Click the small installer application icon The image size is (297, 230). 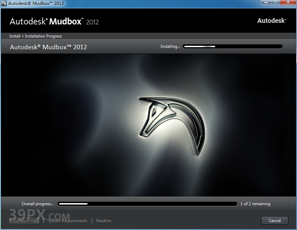tap(4, 3)
